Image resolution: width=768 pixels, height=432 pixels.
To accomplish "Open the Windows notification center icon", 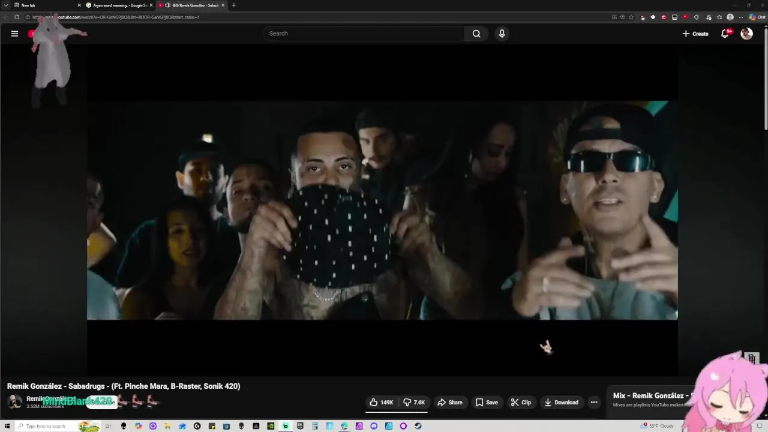I will [760, 426].
